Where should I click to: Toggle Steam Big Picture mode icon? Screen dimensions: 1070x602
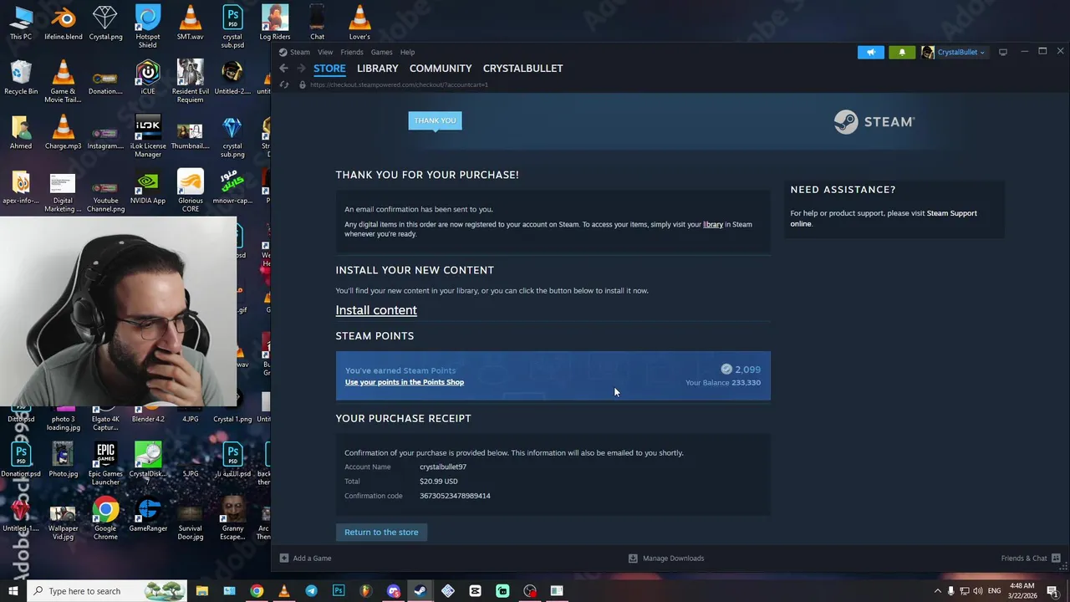pyautogui.click(x=1003, y=52)
